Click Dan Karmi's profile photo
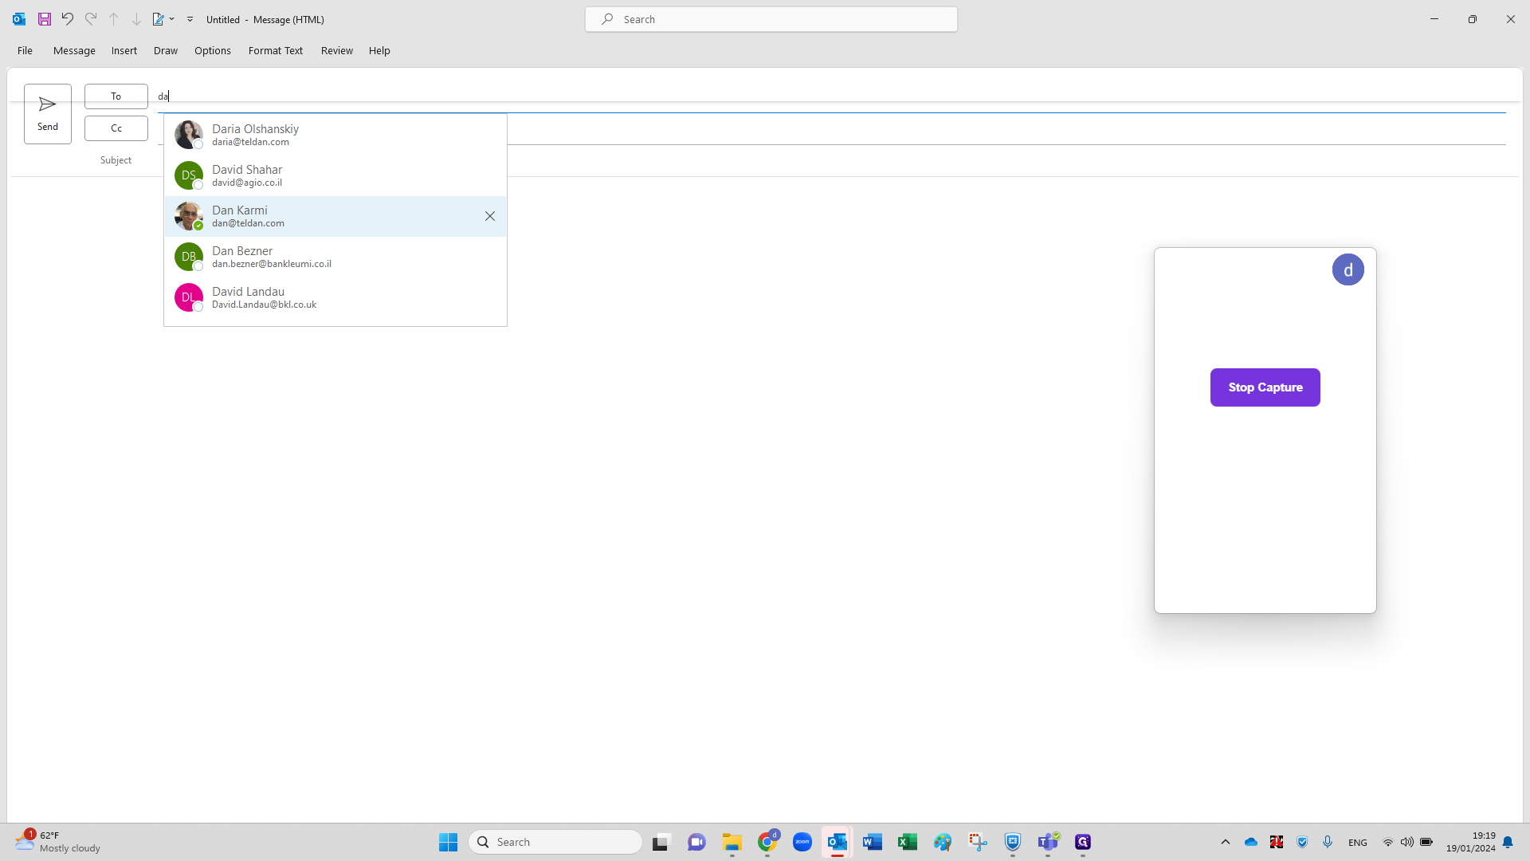Screen dimensions: 1530x861 click(x=189, y=216)
